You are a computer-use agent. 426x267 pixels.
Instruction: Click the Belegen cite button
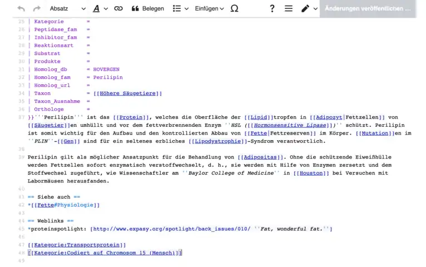147,9
